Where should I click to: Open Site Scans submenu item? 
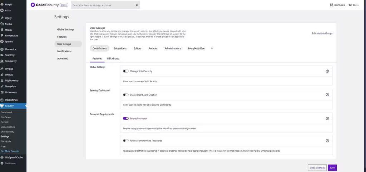pos(6,117)
